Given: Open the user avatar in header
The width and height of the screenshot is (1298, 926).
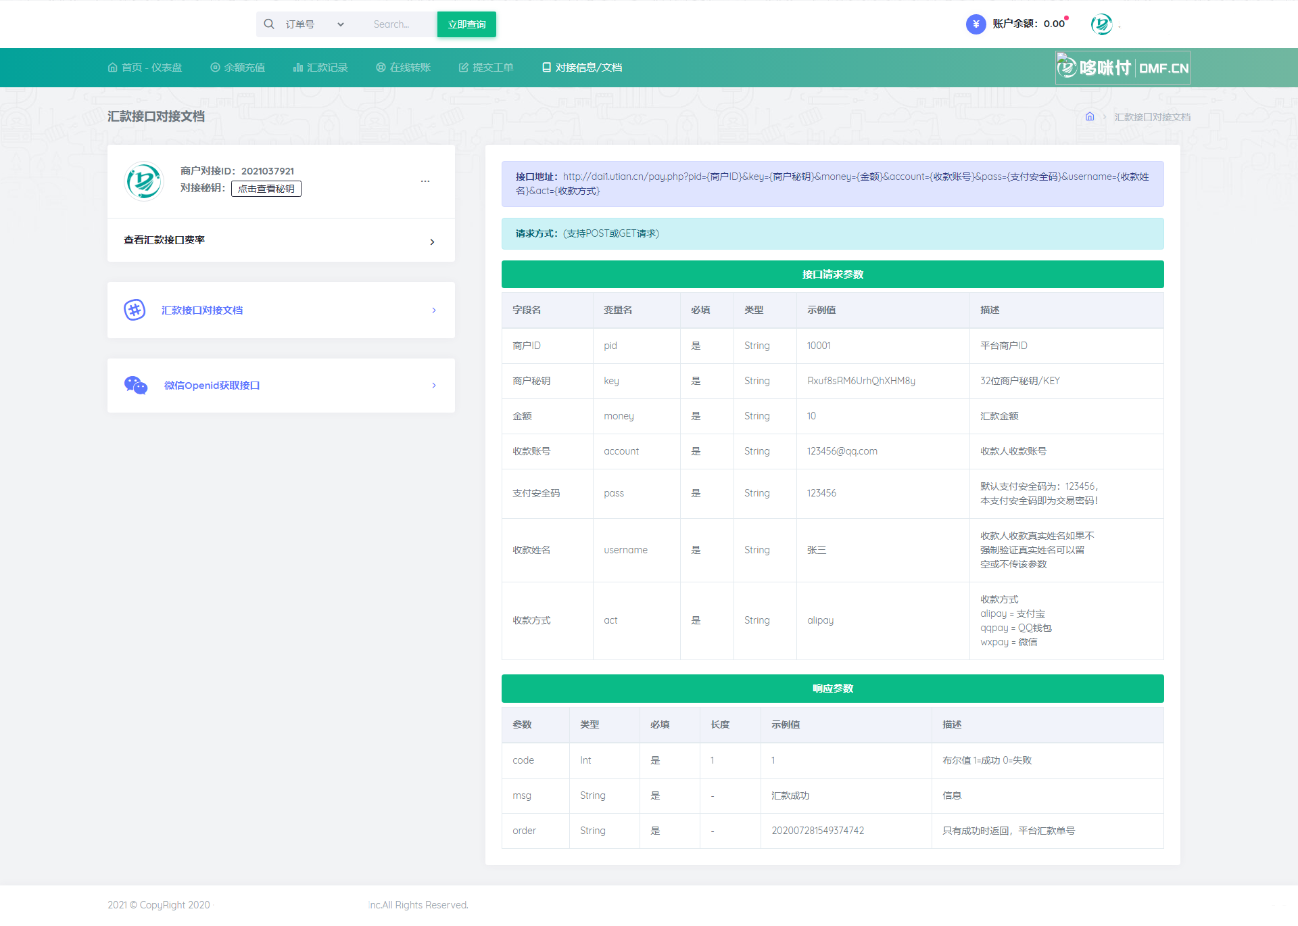Looking at the screenshot, I should [x=1101, y=24].
